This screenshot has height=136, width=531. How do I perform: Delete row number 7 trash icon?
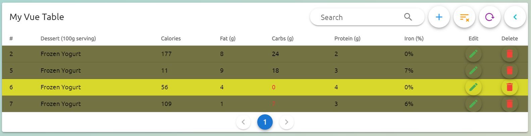click(510, 104)
